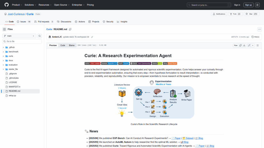The height and width of the screenshot is (148, 264).
Task: Open the Product menu
Action: coord(17,5)
